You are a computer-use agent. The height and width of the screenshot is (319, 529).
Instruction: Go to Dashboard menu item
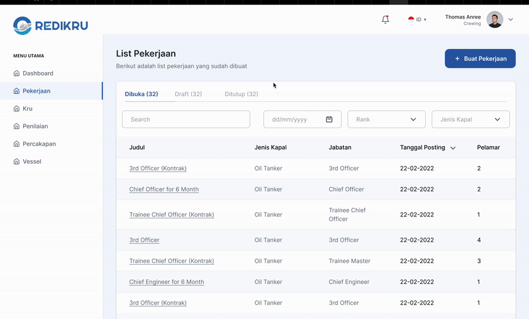(x=52, y=73)
